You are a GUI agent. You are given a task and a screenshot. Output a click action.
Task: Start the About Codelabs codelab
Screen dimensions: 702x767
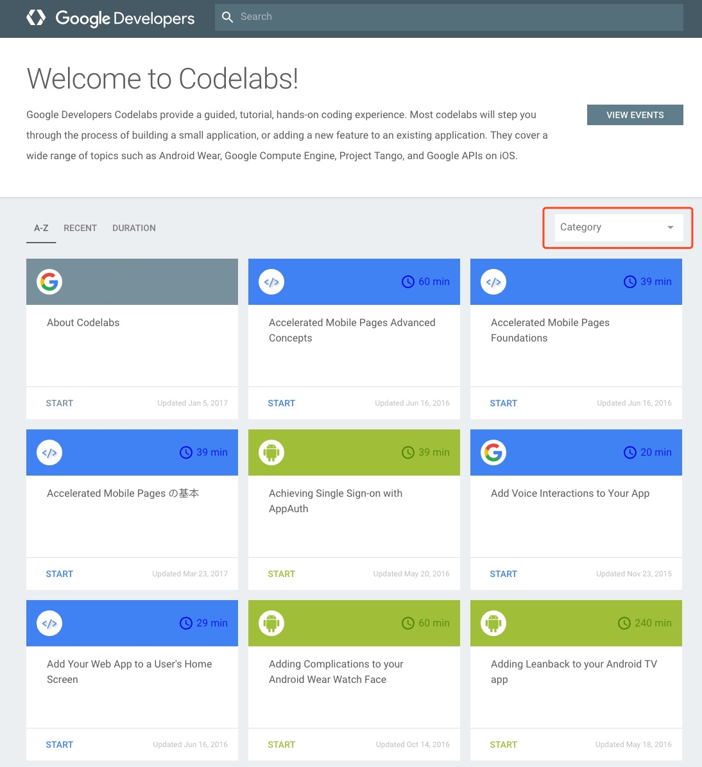click(60, 403)
